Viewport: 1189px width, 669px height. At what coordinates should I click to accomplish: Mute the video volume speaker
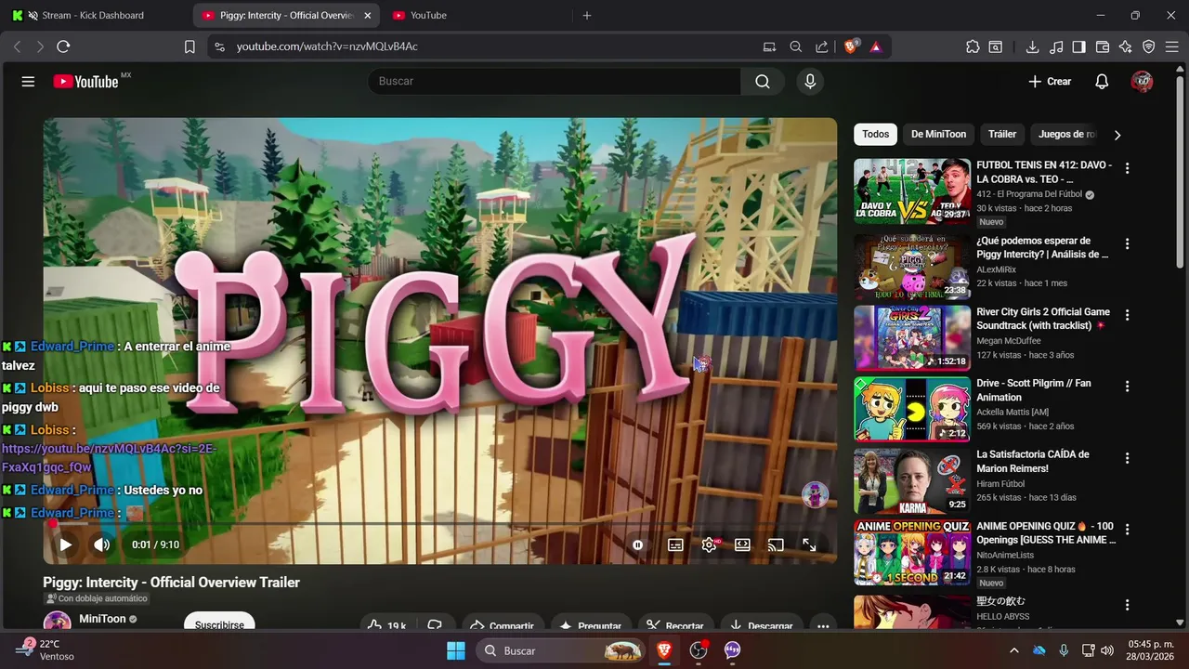tap(102, 545)
